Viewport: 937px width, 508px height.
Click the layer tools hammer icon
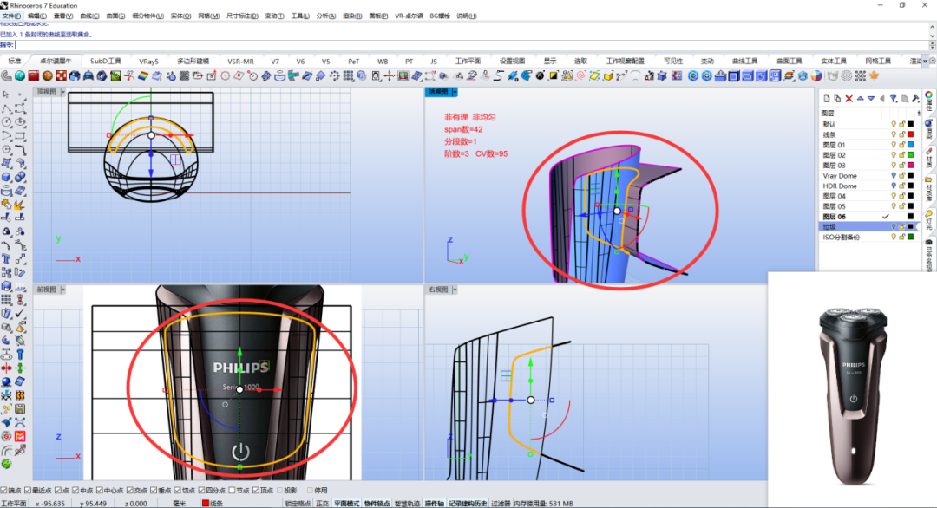[915, 99]
